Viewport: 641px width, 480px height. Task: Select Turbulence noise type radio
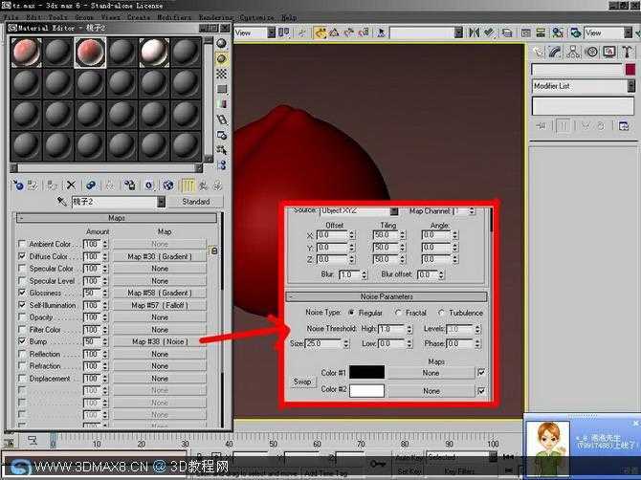[x=441, y=313]
